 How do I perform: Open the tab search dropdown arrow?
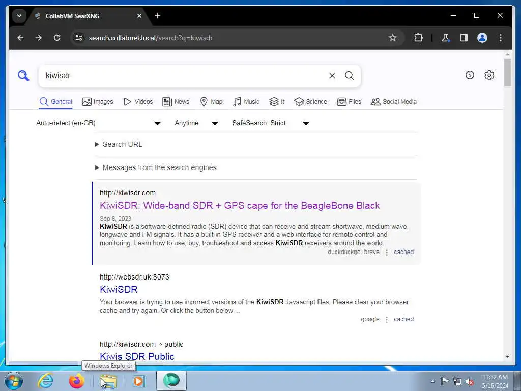[x=19, y=16]
